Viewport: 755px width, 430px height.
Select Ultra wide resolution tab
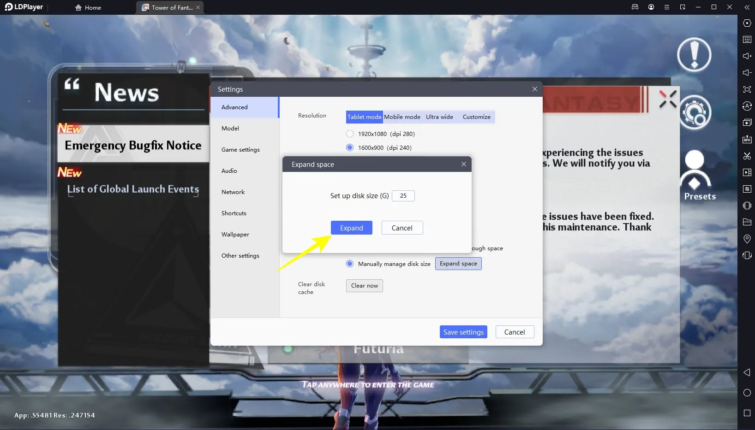439,117
